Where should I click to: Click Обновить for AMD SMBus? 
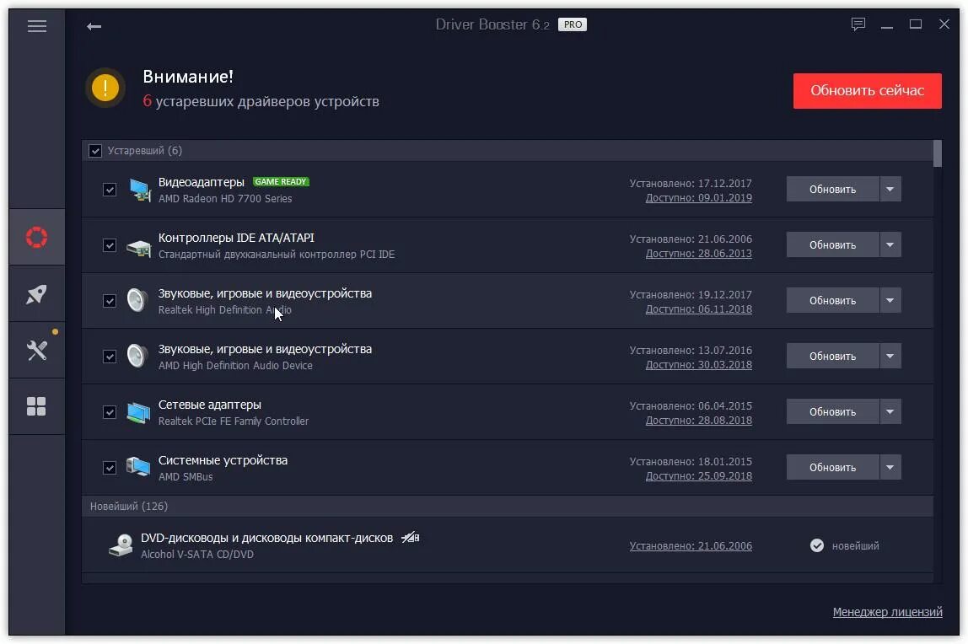[x=832, y=466]
